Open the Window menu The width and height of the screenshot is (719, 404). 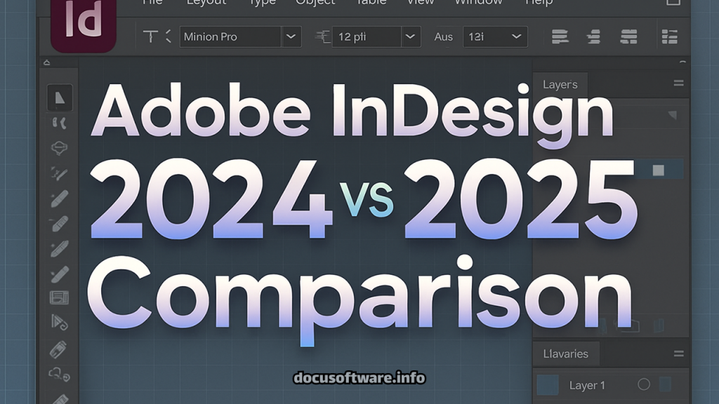[x=478, y=4]
